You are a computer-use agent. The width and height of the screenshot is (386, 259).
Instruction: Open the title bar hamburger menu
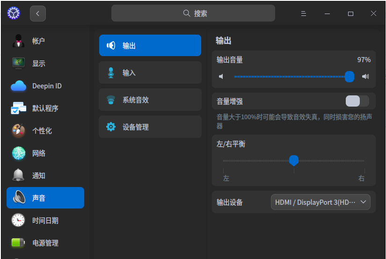coord(304,14)
